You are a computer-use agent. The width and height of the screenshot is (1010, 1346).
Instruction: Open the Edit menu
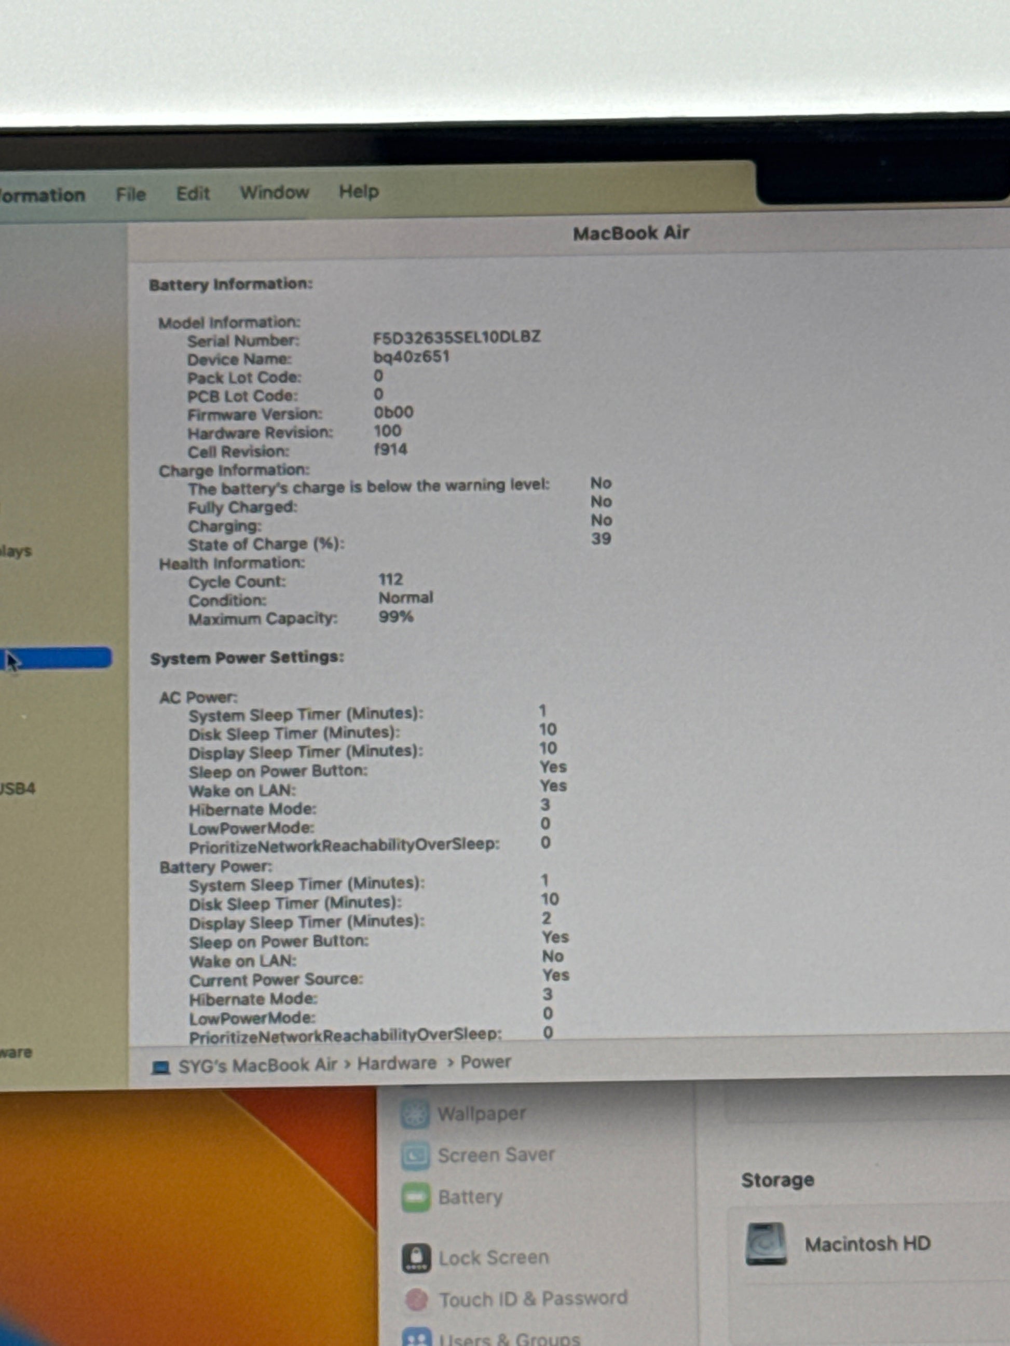(x=193, y=193)
